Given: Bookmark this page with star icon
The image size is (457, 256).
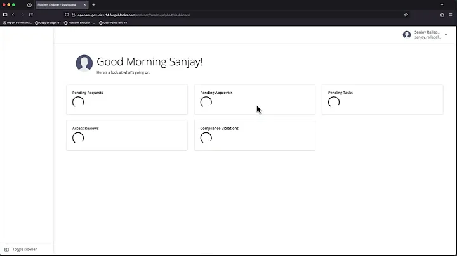Looking at the screenshot, I should (406, 15).
